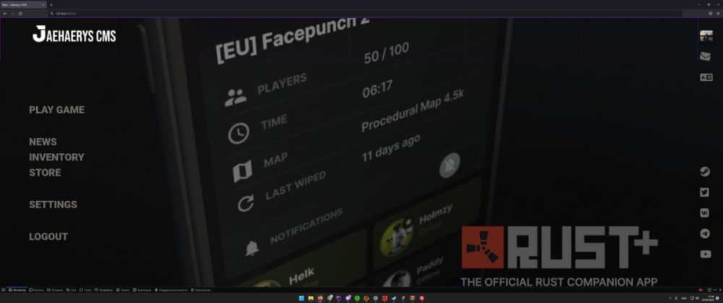Click the browser address bar
The image size is (723, 303).
point(364,13)
